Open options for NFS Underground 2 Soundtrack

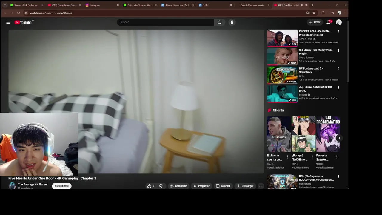click(338, 69)
